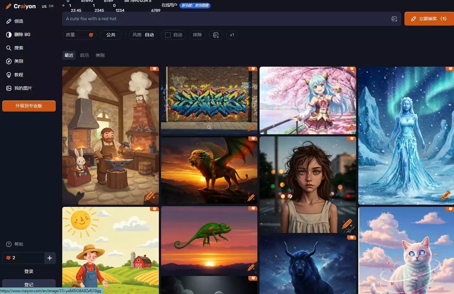Switch to the 启示 tab
Viewport: 454px width, 294px height.
coord(85,55)
